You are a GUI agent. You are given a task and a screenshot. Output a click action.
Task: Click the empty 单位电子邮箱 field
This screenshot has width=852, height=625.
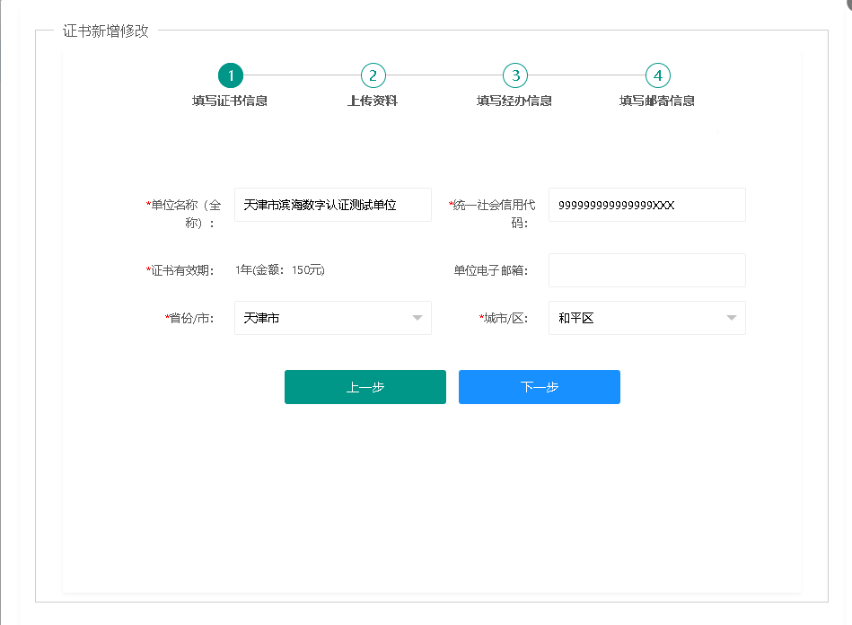(x=646, y=270)
